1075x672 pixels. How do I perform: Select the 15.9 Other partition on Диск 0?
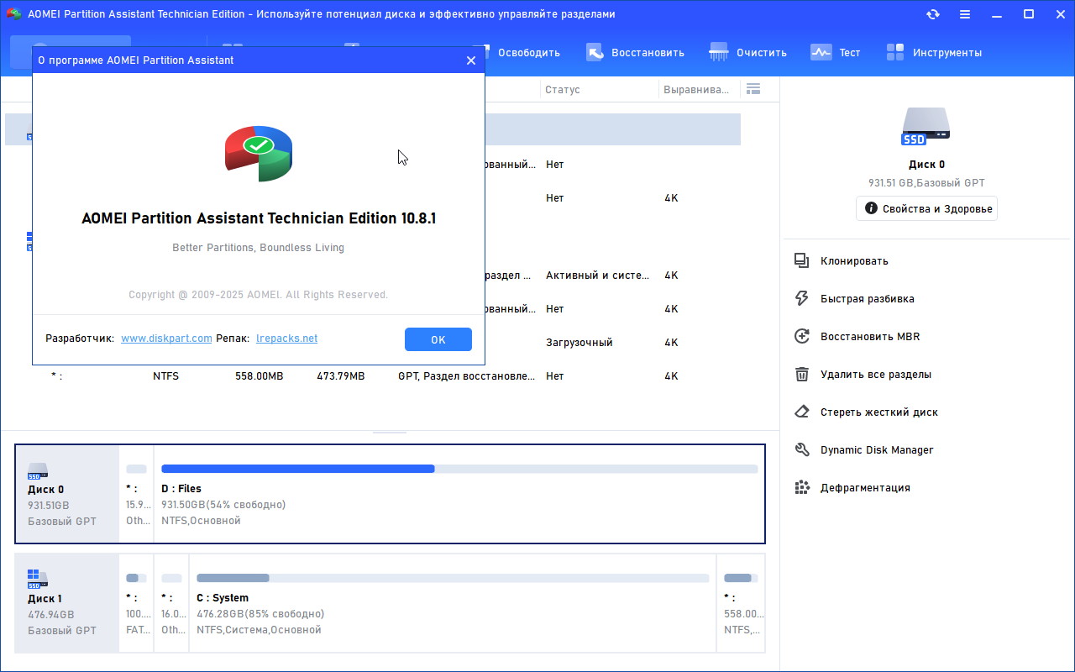click(x=137, y=494)
